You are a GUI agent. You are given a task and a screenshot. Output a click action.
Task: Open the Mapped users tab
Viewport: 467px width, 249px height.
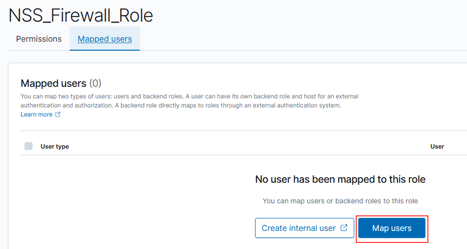click(105, 39)
